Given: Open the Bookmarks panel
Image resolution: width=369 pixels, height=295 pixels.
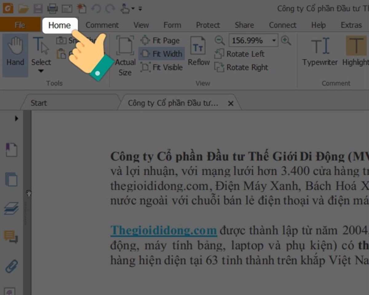Looking at the screenshot, I should [11, 150].
